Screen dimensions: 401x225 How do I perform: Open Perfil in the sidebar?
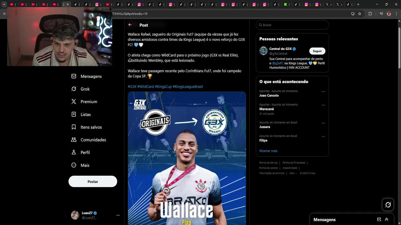pyautogui.click(x=81, y=152)
